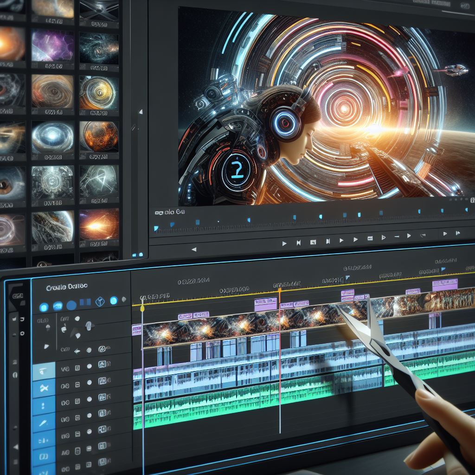This screenshot has width=475, height=475.
Task: Switch to the Create Demo panel tab
Action: tap(66, 286)
